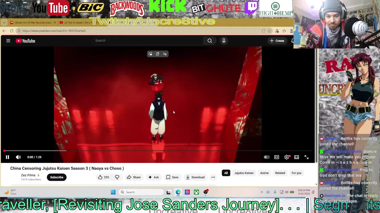
Task: Click the picture-in-picture icon over the video
Action: tap(150, 54)
